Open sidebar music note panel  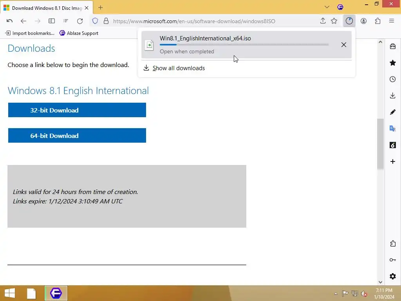(x=393, y=145)
